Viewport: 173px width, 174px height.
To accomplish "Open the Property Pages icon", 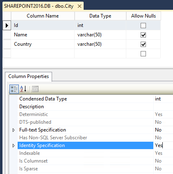I will tap(35, 89).
